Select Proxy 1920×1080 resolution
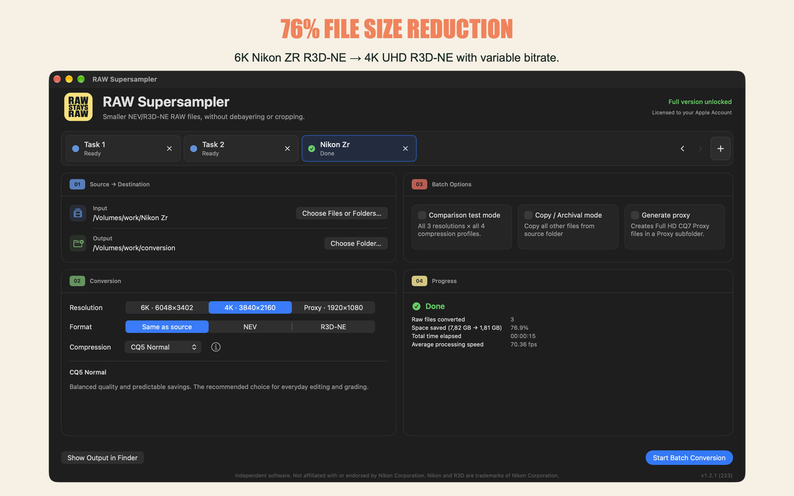This screenshot has height=496, width=794. (x=333, y=308)
